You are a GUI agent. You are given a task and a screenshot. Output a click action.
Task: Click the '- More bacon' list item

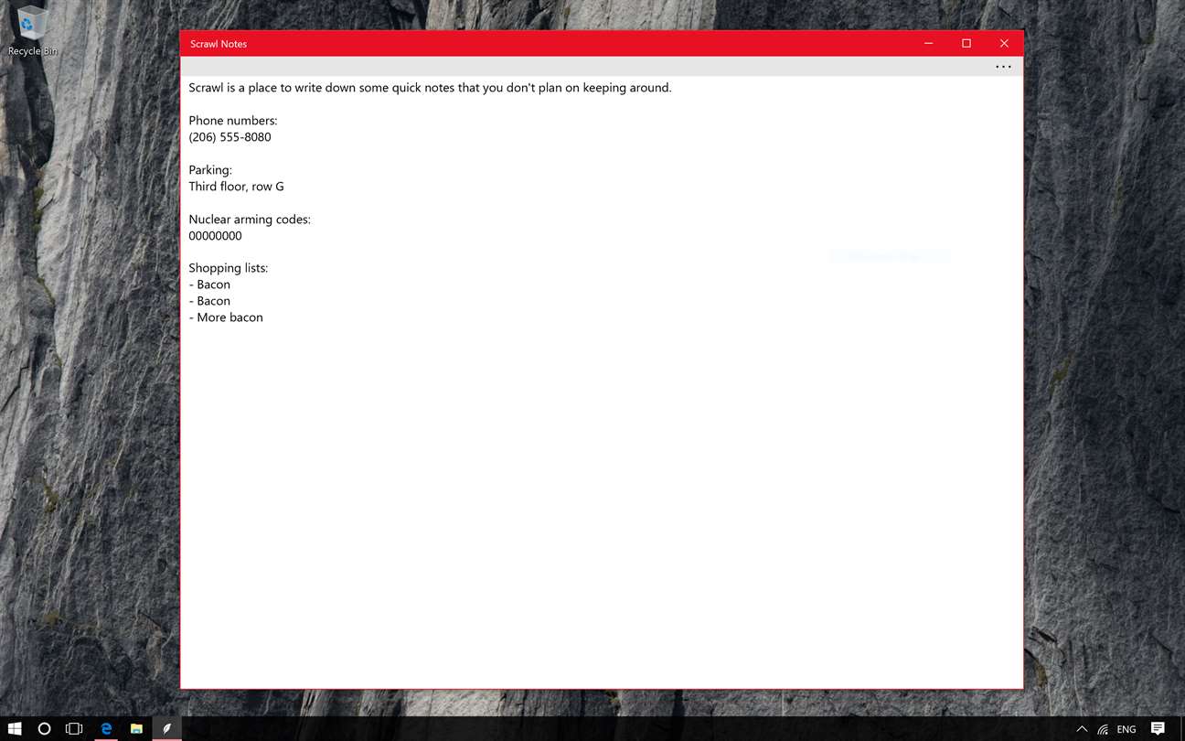coord(226,317)
